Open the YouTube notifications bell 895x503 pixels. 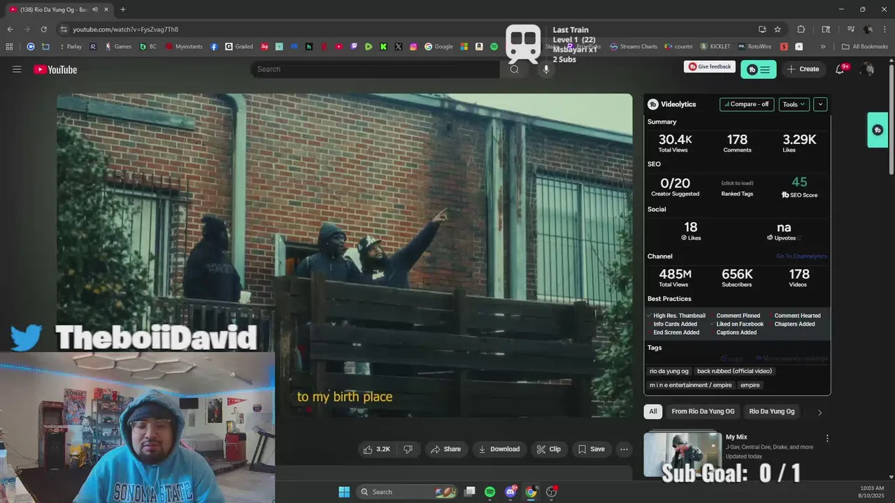coord(840,69)
